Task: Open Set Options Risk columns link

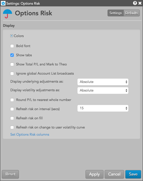Action: pos(30,135)
